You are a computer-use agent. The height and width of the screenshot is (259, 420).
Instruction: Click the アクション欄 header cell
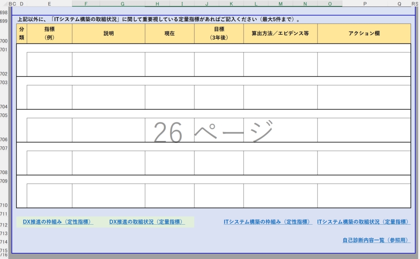364,34
